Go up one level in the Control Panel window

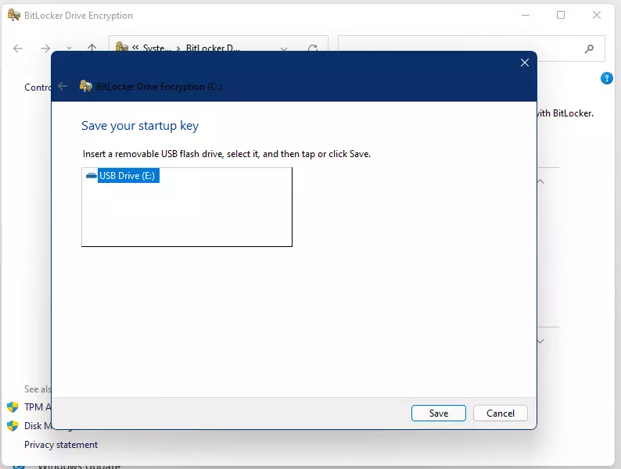[92, 48]
